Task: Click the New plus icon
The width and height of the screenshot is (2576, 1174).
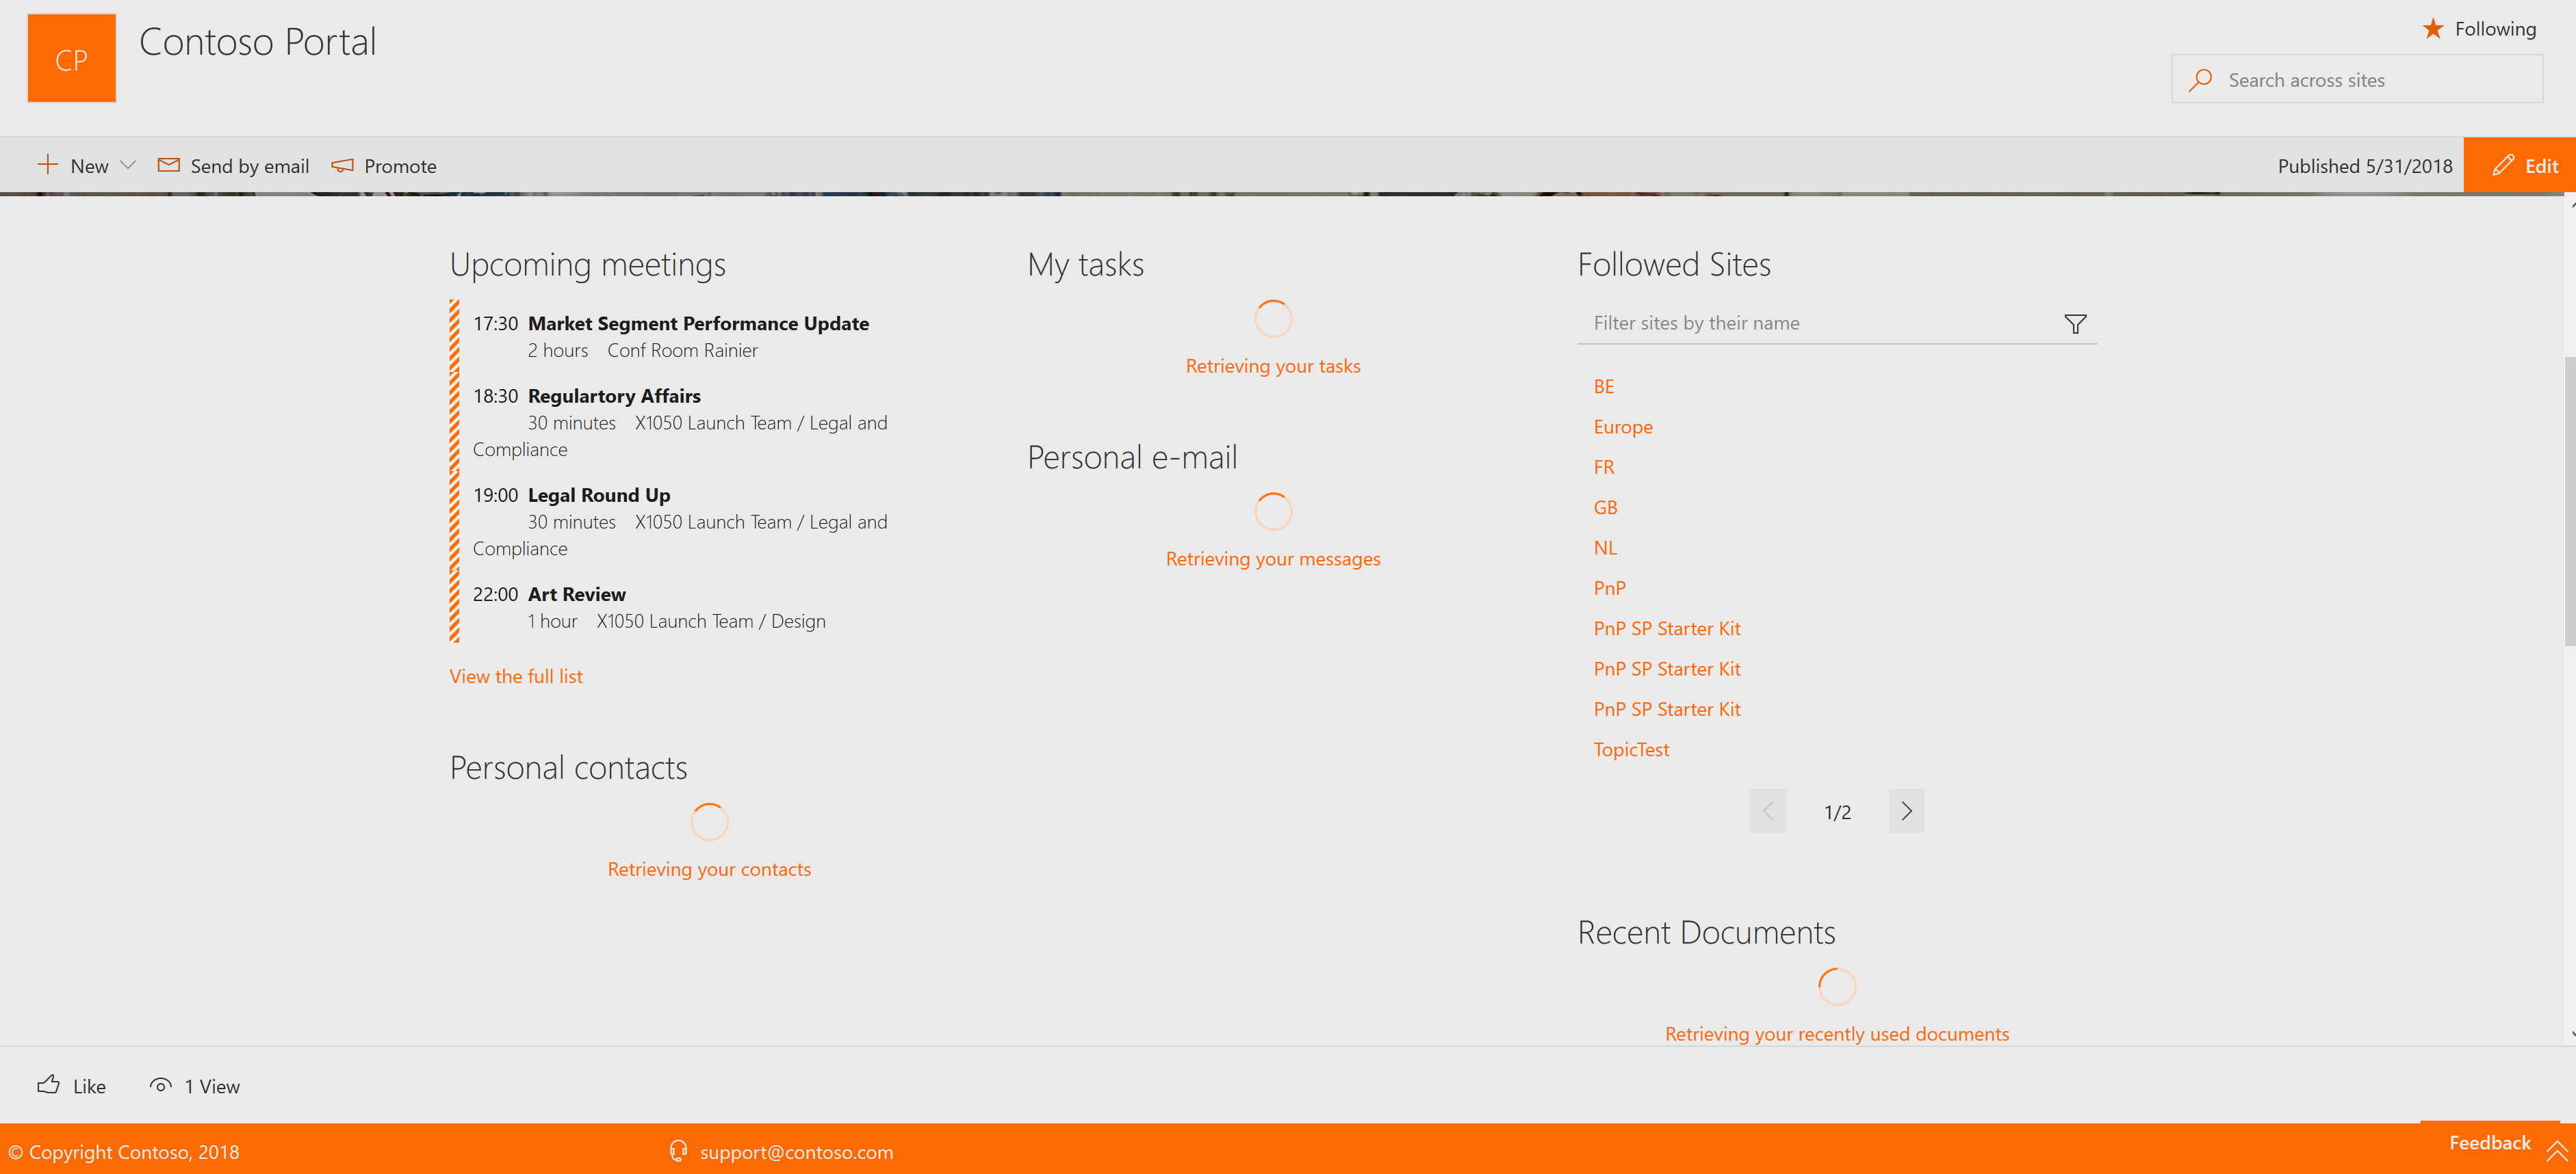Action: [47, 165]
